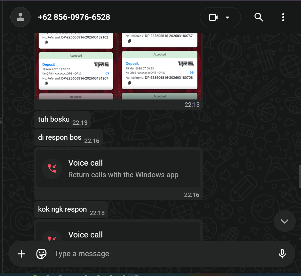Click reference DP-225606816-202603181207 in image
Screen dimensions: 301x276
tap(85, 78)
